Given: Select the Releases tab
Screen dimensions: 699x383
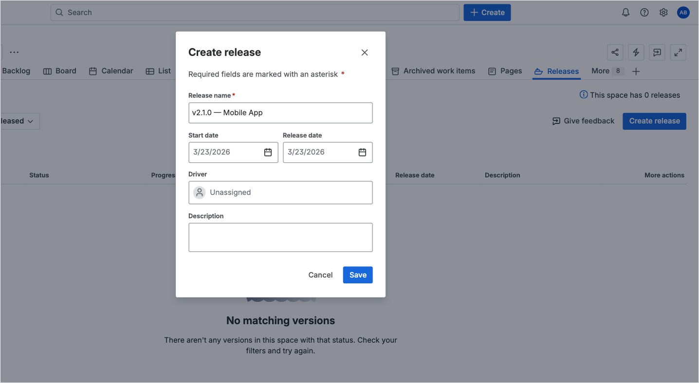Looking at the screenshot, I should point(556,71).
